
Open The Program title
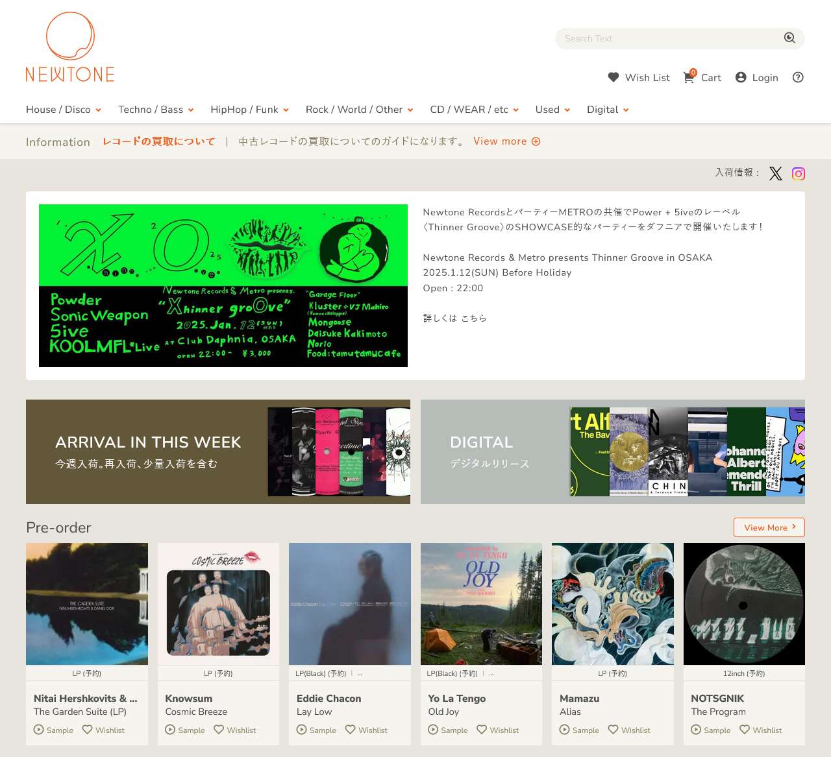point(719,712)
